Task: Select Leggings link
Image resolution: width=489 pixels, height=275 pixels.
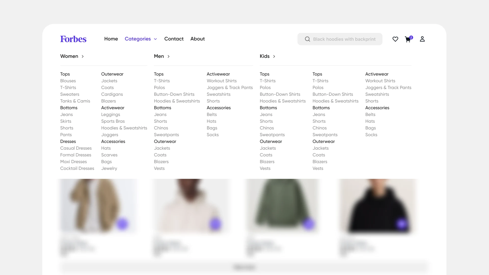Action: click(x=111, y=115)
